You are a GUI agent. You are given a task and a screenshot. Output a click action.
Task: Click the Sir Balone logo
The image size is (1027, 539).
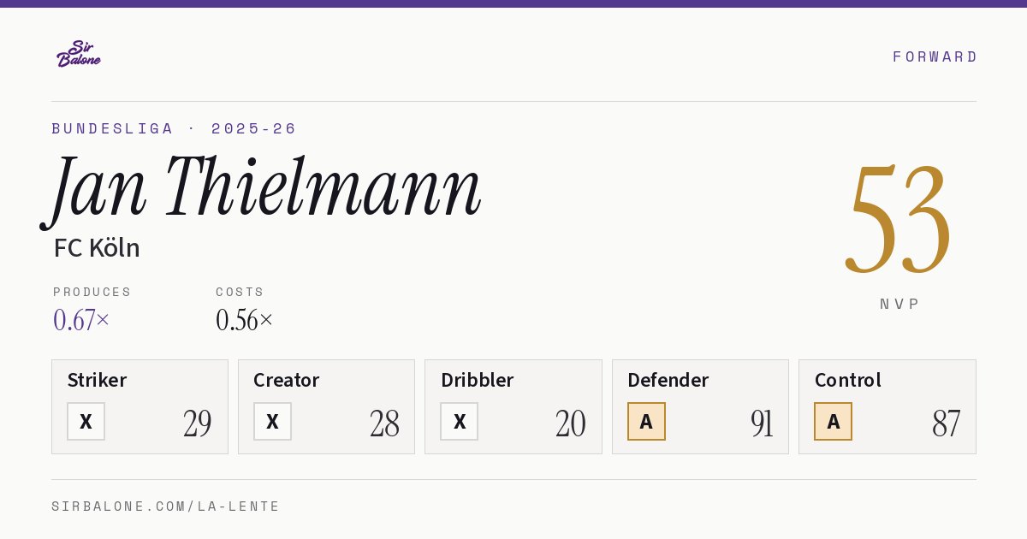click(x=79, y=54)
